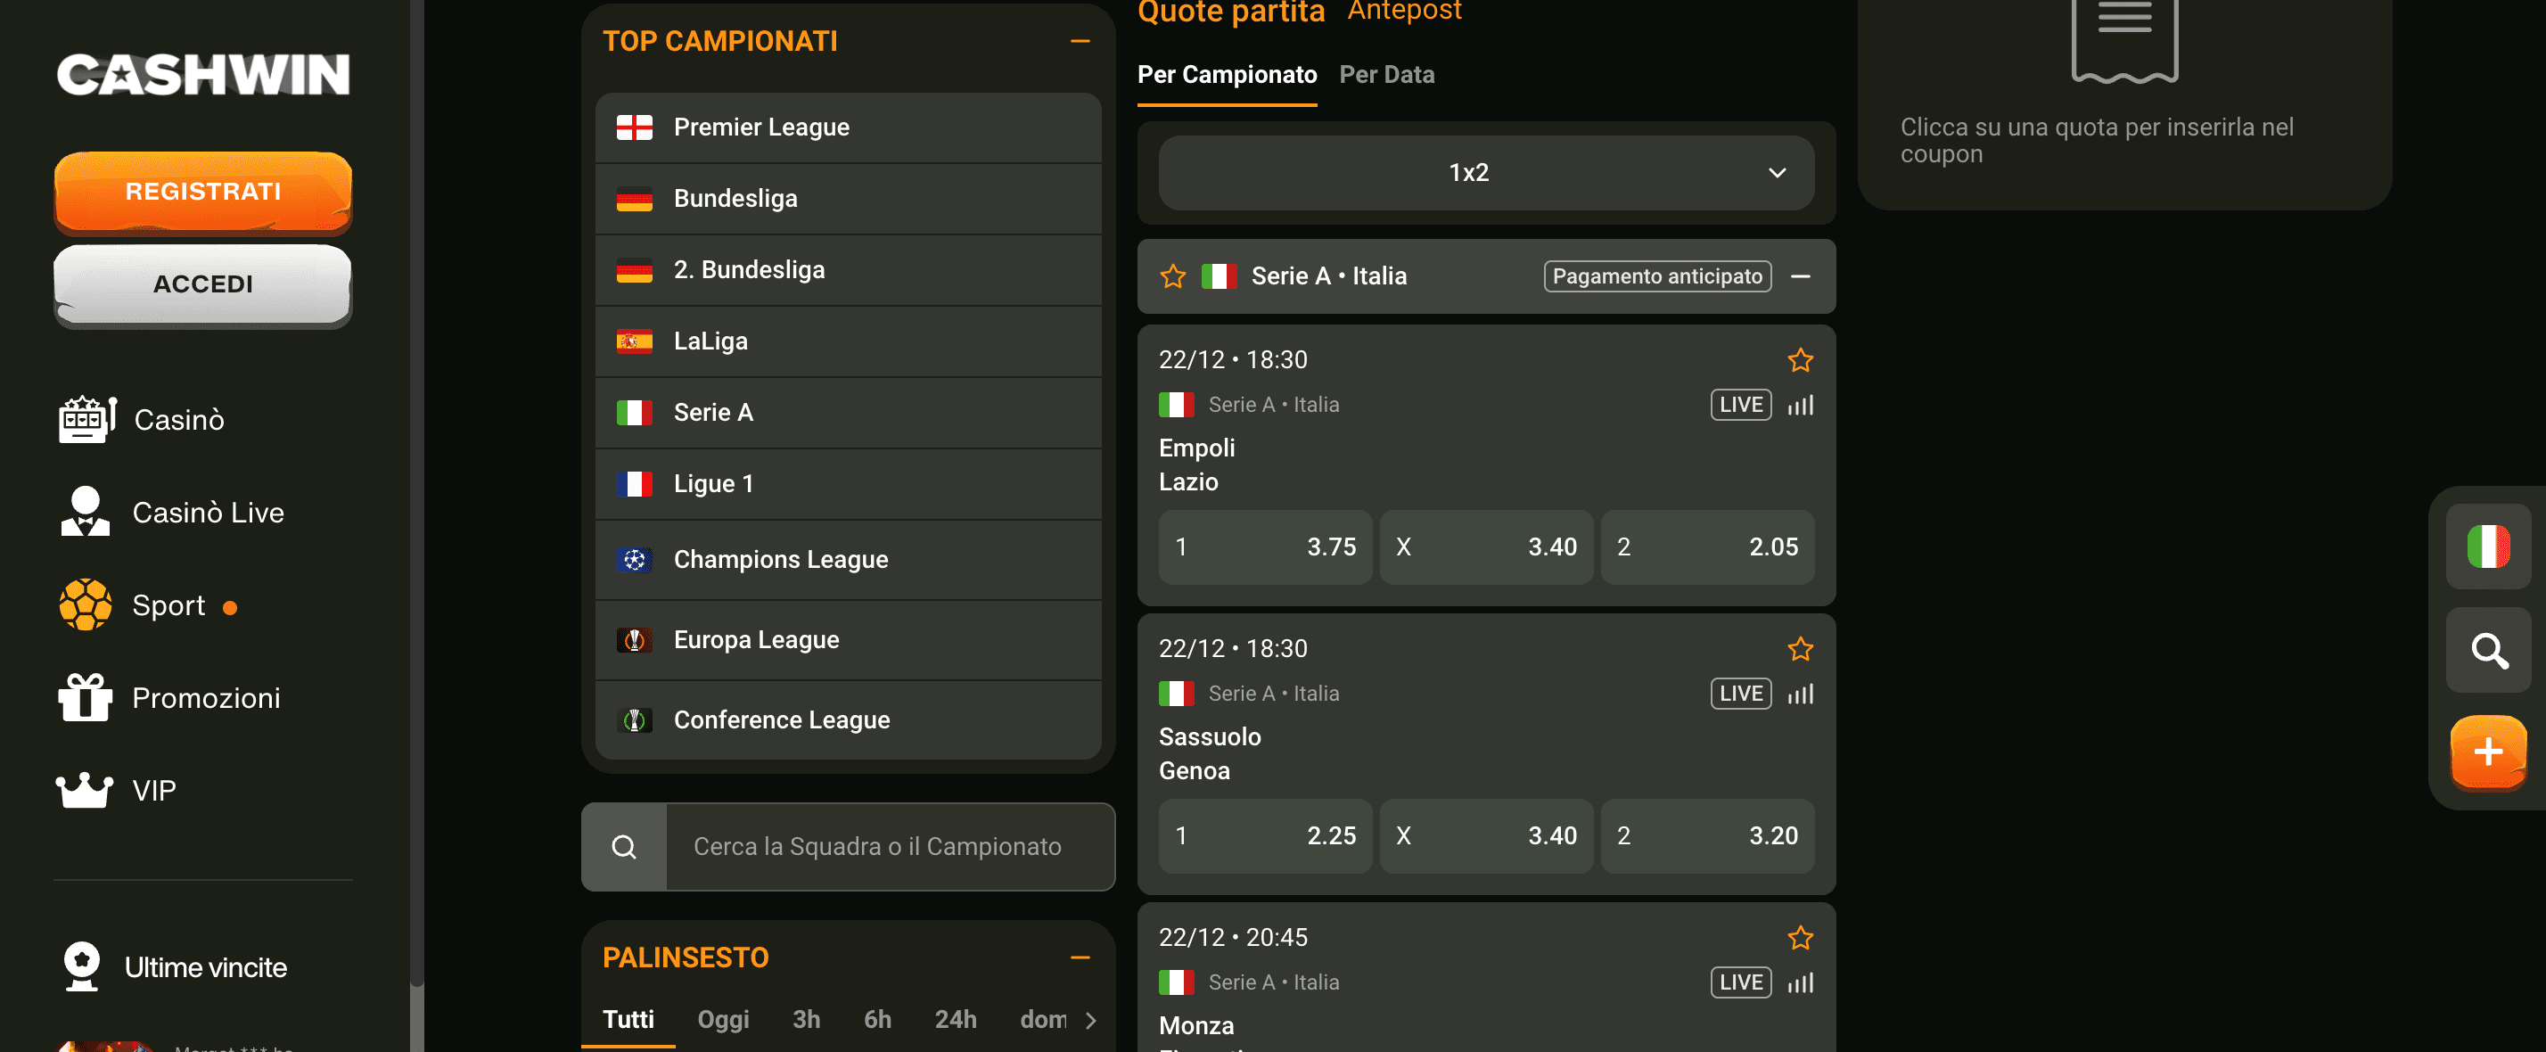
Task: Click the Cashwin logo
Action: [202, 73]
